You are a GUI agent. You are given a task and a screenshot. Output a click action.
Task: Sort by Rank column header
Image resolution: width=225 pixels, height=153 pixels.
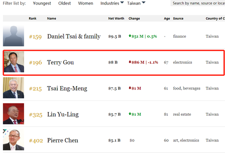point(33,18)
